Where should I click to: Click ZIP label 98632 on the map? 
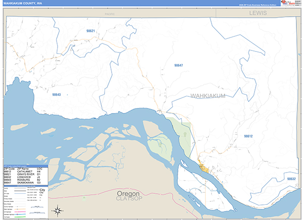(291, 179)
